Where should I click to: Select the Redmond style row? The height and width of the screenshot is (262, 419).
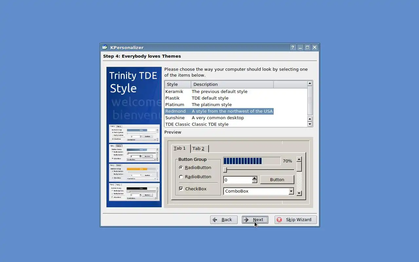click(x=219, y=111)
